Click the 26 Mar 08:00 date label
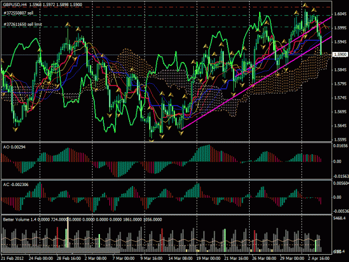Viewport: 349px width, 262px height. point(264,258)
